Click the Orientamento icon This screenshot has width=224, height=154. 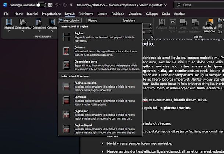(23, 22)
